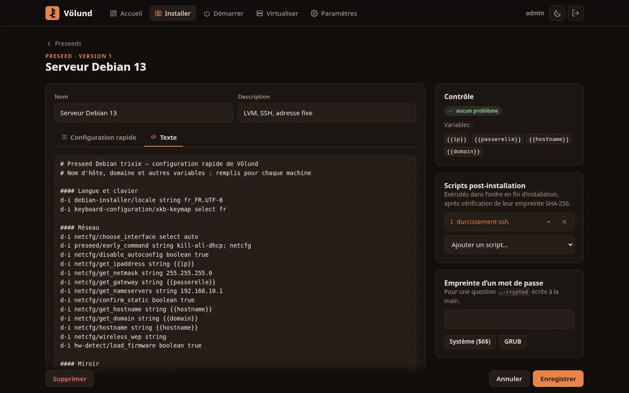Click the Annuler button
The image size is (629, 393).
coord(509,379)
